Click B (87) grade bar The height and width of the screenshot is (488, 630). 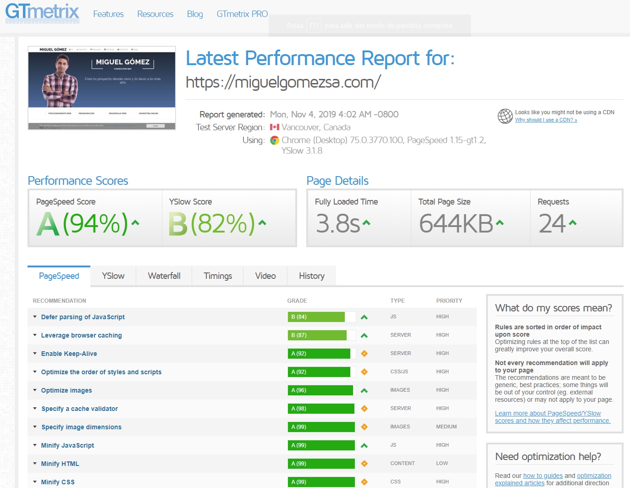[x=322, y=335]
